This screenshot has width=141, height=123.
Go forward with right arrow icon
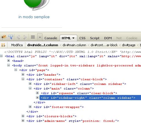(25, 37)
